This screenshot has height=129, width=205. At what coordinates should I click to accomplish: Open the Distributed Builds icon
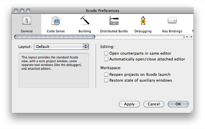(114, 20)
